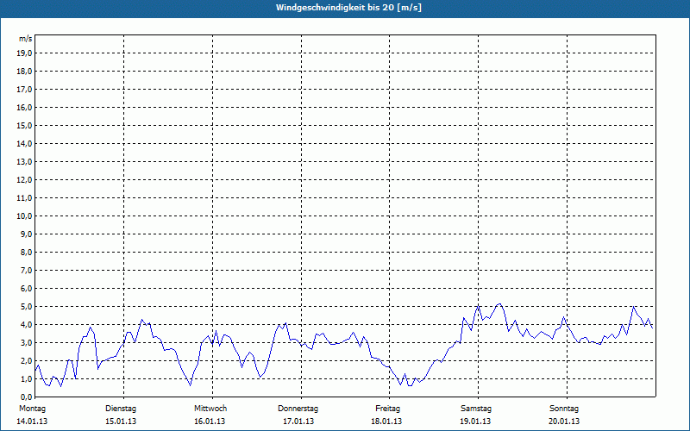Screen dimensions: 690x431
Task: Select the 8,0 axis label
Action: coord(26,252)
